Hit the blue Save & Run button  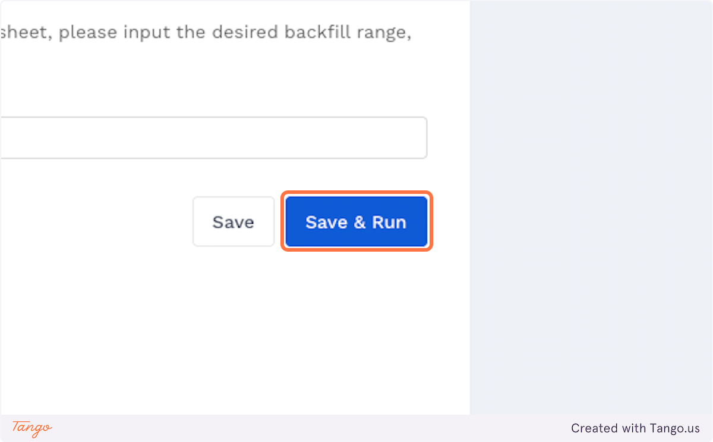(x=356, y=222)
